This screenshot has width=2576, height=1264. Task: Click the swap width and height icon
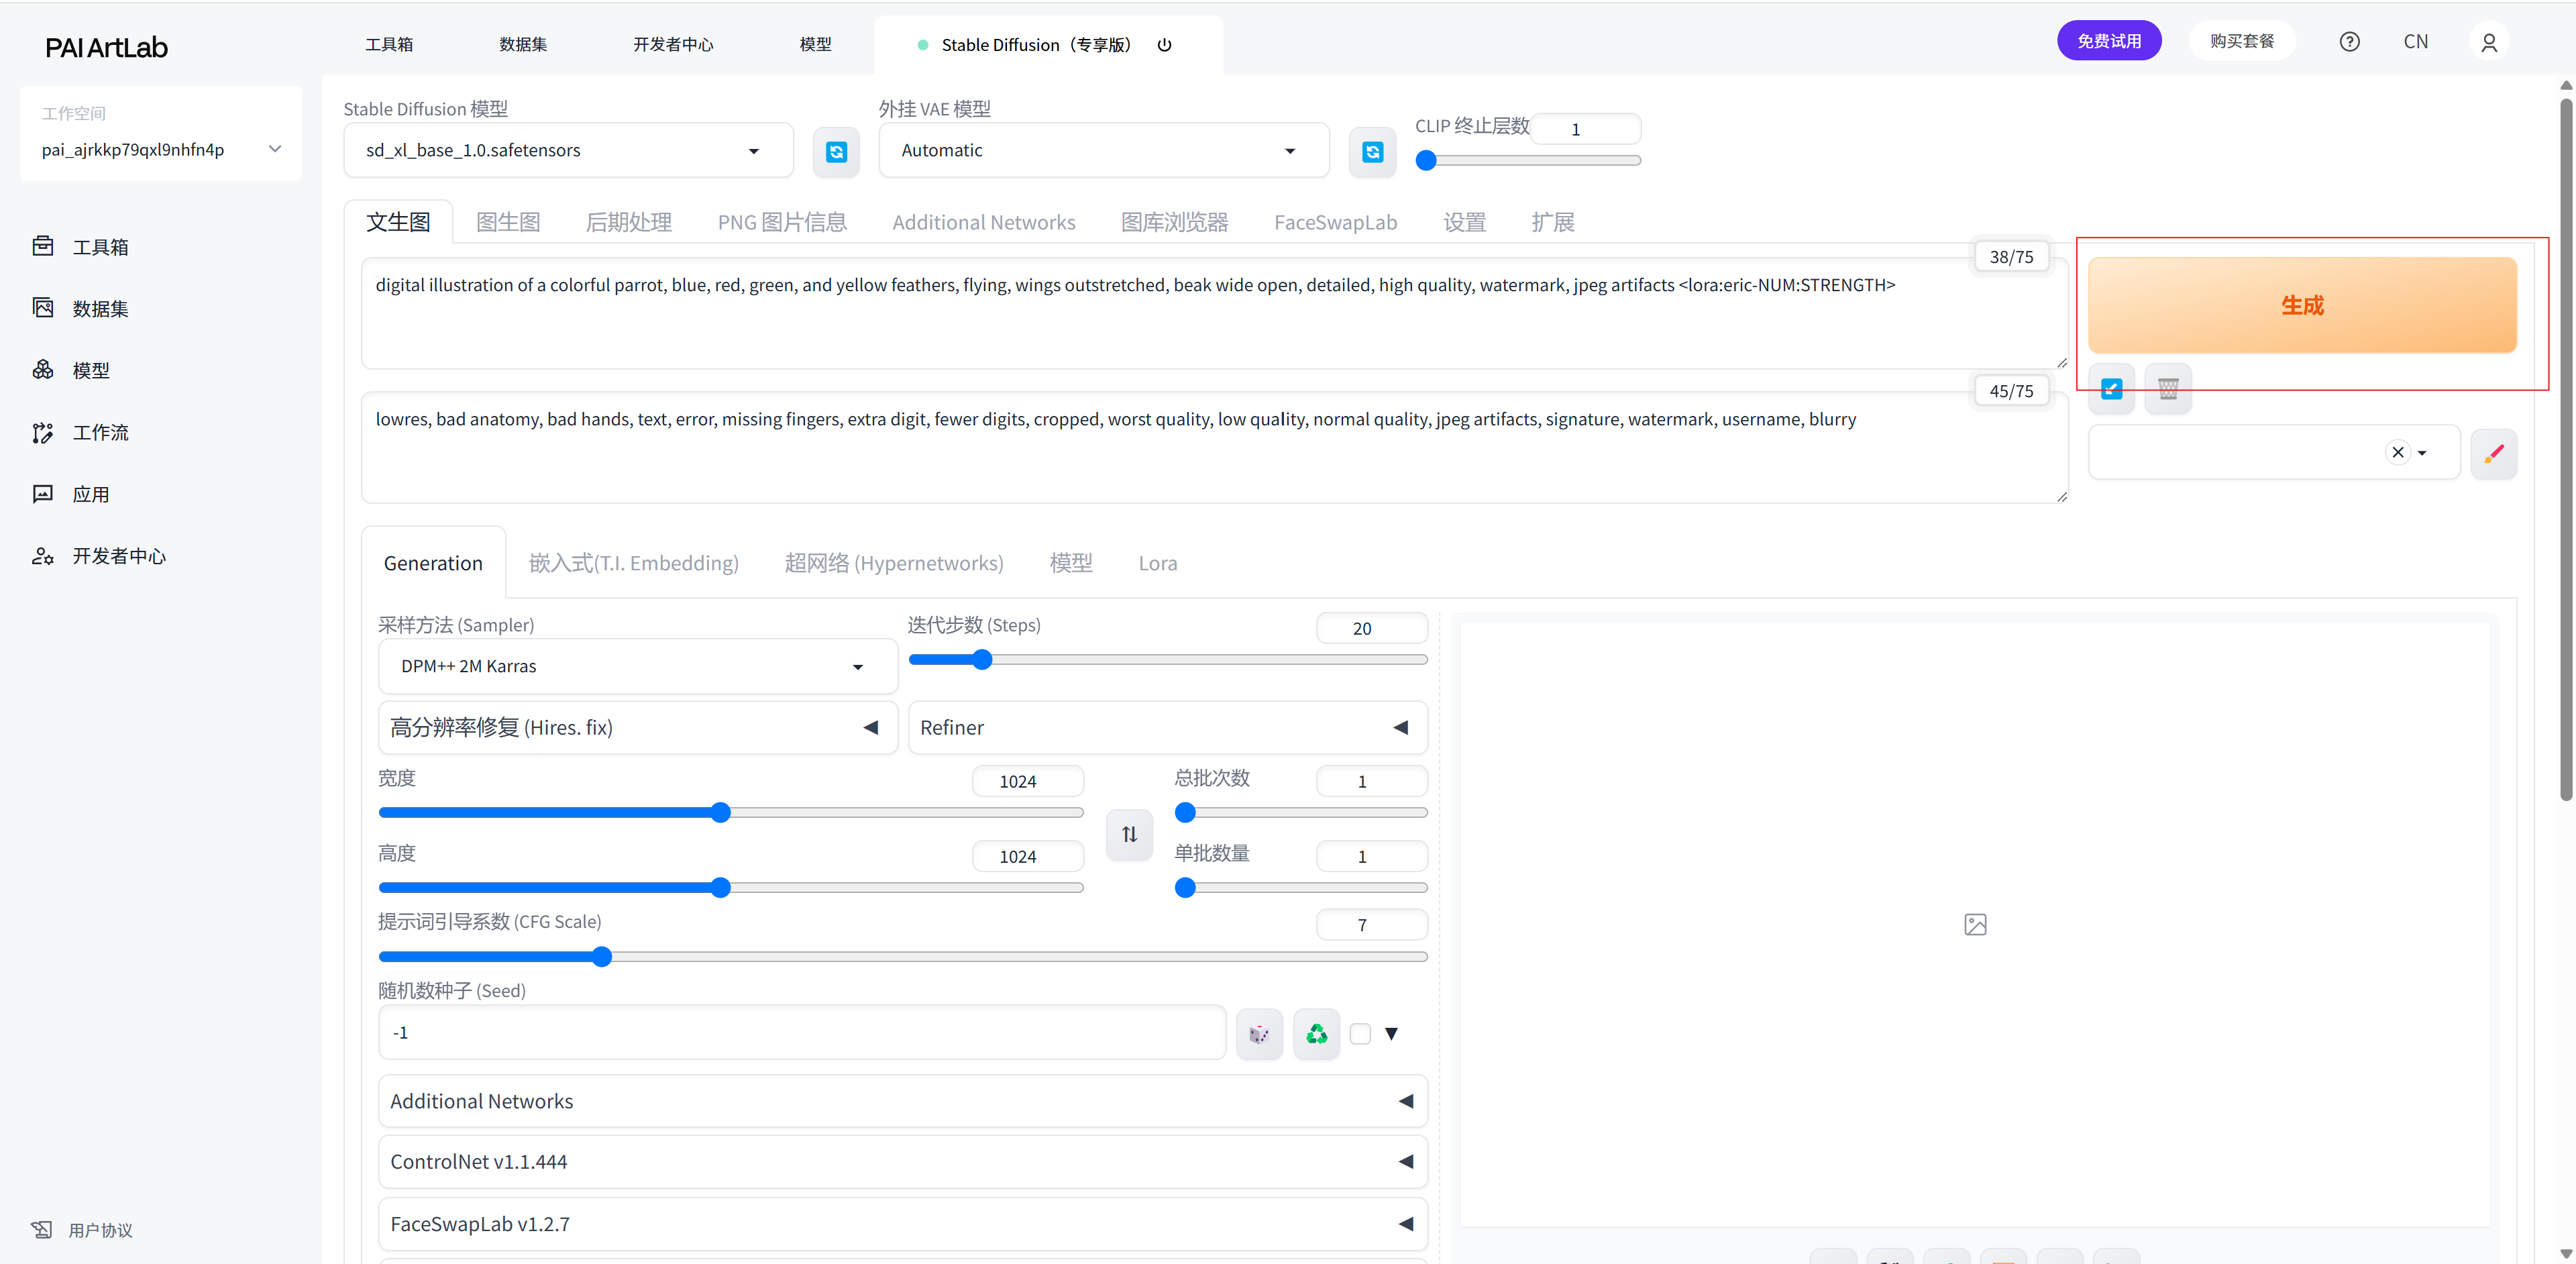1129,834
